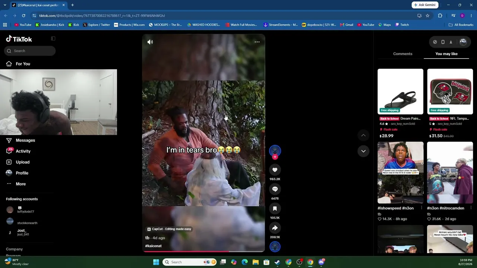The image size is (477, 268).
Task: Open luffydude77 following account
Action: pos(25,210)
